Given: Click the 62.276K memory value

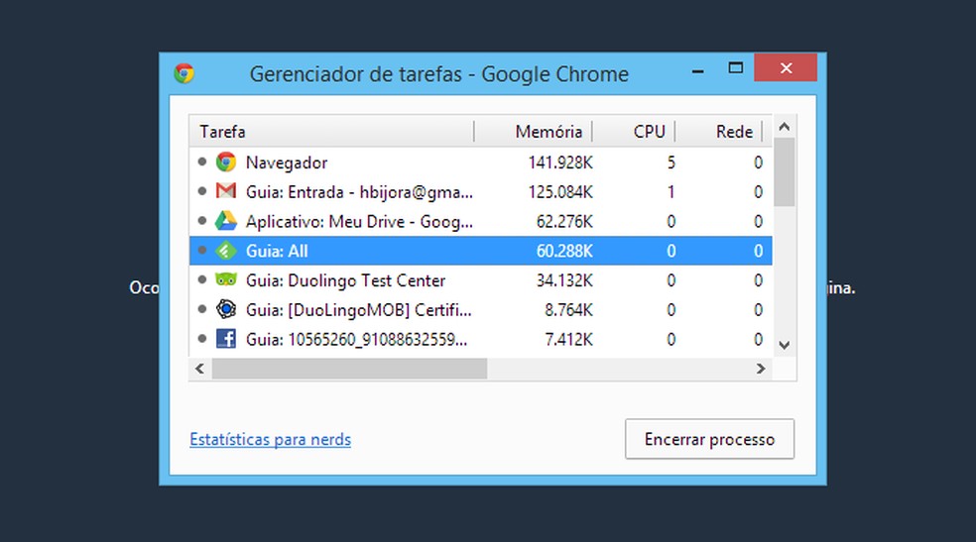Looking at the screenshot, I should tap(564, 221).
